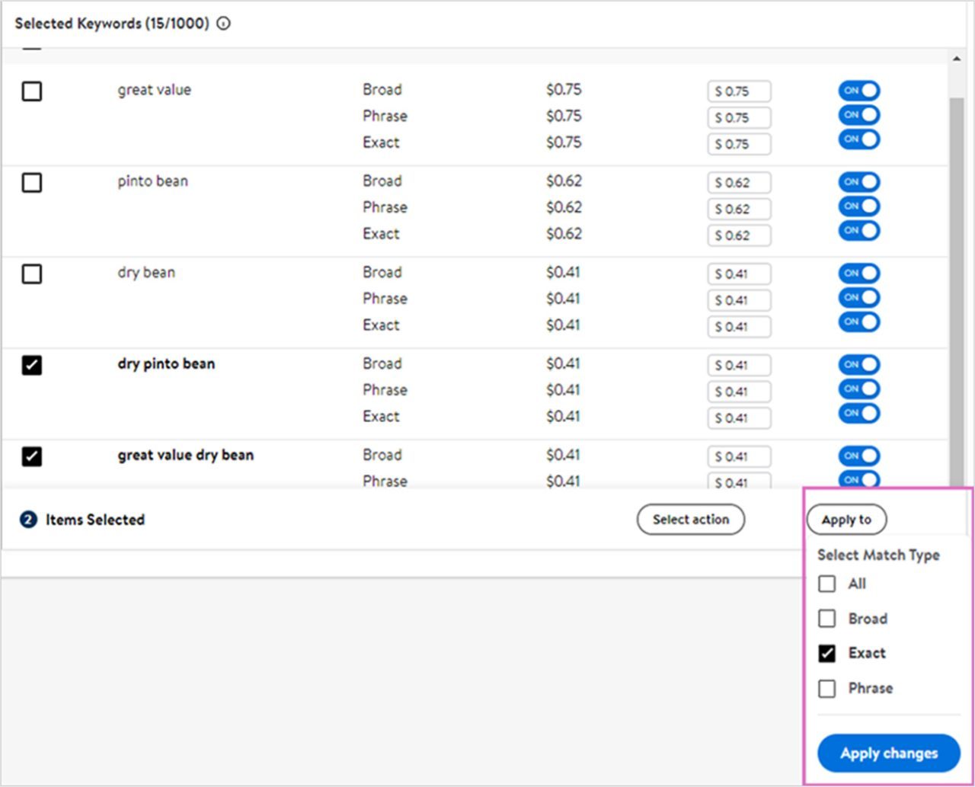
Task: Deselect great value dry bean checkbox
Action: pos(32,457)
